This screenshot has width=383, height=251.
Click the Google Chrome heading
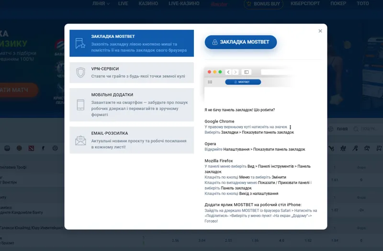click(219, 121)
